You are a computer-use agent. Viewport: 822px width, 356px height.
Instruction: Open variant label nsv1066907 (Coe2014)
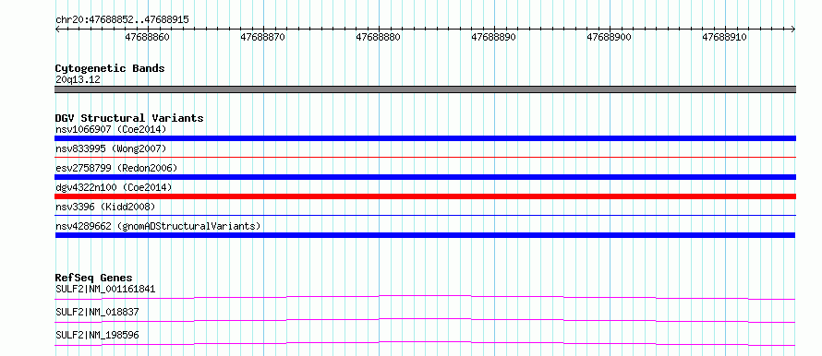pyautogui.click(x=111, y=129)
